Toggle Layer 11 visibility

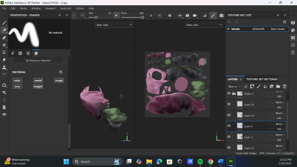coord(229,148)
